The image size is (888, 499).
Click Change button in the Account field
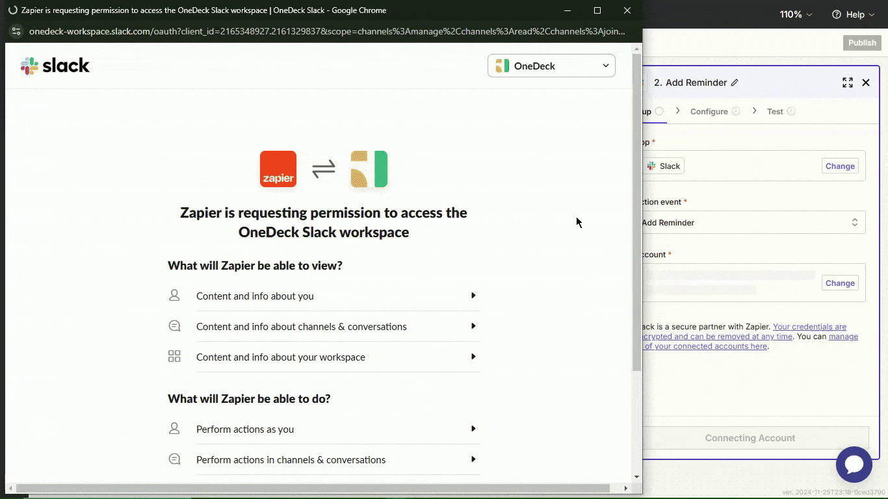click(840, 283)
